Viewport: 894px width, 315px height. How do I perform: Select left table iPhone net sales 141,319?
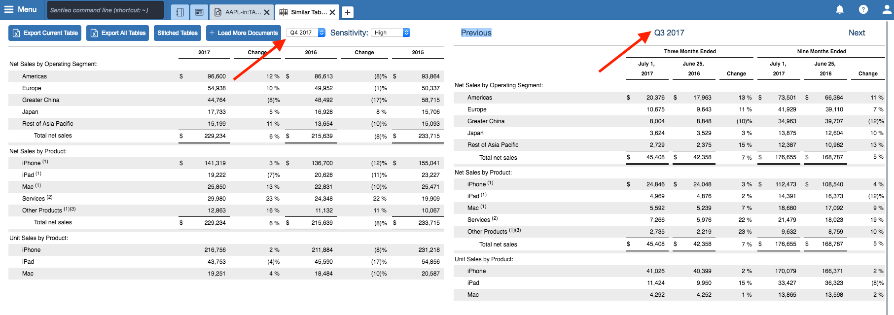tap(215, 163)
